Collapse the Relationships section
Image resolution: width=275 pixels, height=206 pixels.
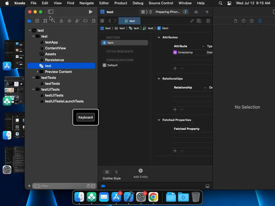pyautogui.click(x=159, y=79)
